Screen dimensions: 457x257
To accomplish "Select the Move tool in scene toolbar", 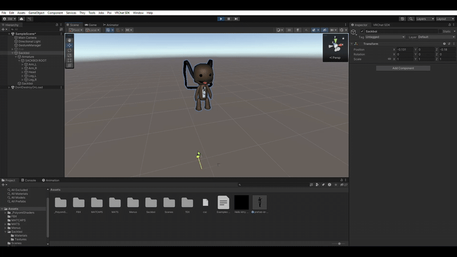I will [x=69, y=45].
